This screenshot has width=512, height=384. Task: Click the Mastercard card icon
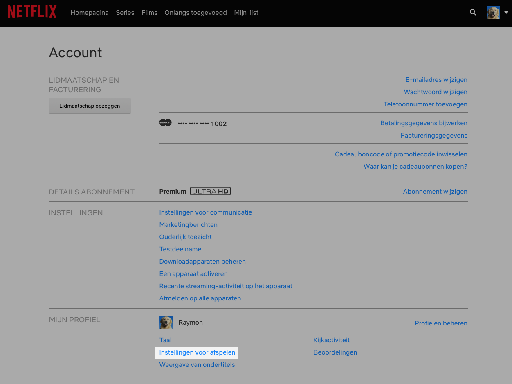[165, 123]
